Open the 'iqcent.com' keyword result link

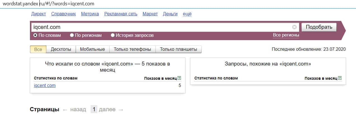pos(45,86)
